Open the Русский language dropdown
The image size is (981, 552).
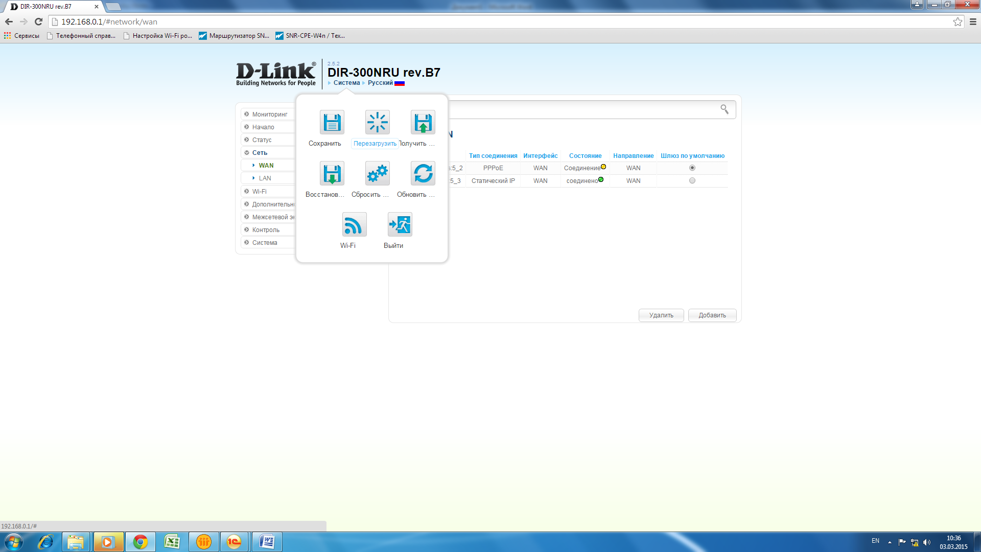[380, 83]
